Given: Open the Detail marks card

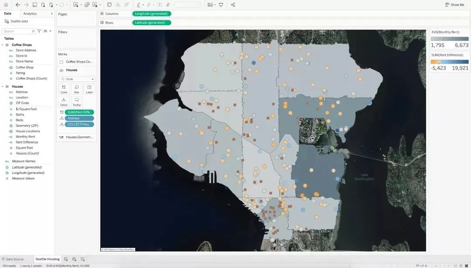Looking at the screenshot, I should coord(64,102).
